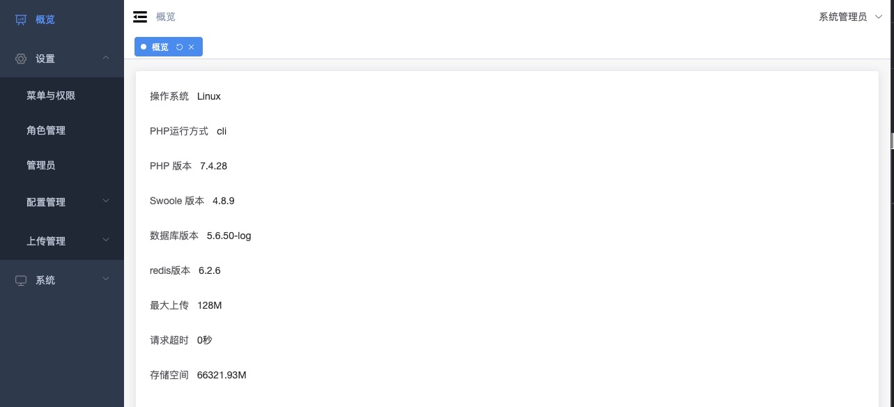Click the 系统 monitor icon in sidebar
Image resolution: width=894 pixels, height=407 pixels.
[21, 280]
